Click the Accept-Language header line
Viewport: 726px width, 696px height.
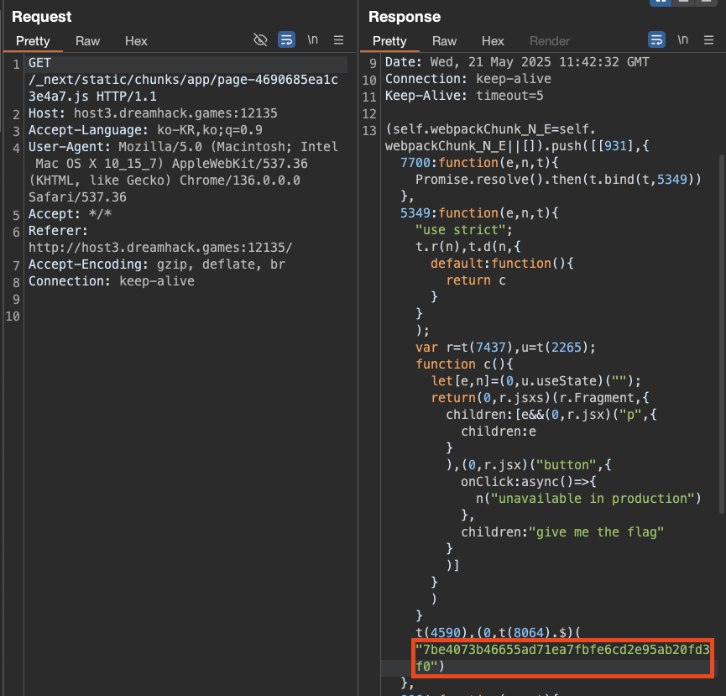tap(145, 130)
